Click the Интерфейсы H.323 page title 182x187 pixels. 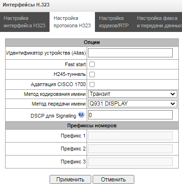click(x=26, y=5)
